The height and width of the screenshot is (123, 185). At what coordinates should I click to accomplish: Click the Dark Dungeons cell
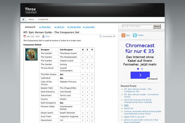coord(48,103)
